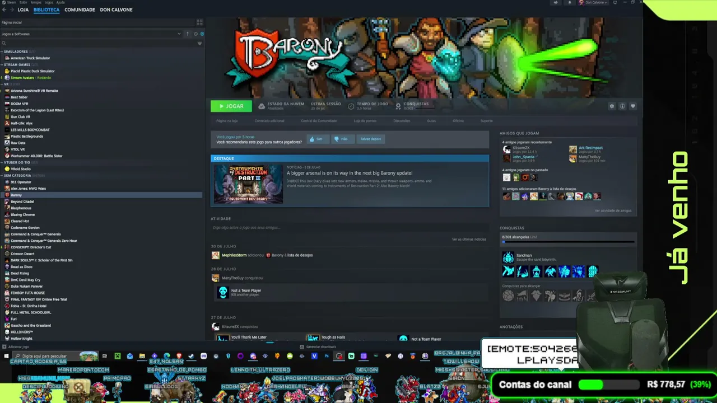
Task: Launch Barony with the JOGAR button
Action: 231,106
